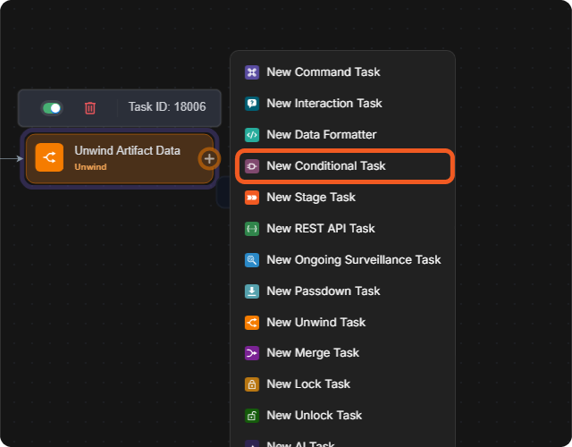Click the Ongoing Surveillance magnifier icon
Screen dimensions: 572x447
pos(252,260)
